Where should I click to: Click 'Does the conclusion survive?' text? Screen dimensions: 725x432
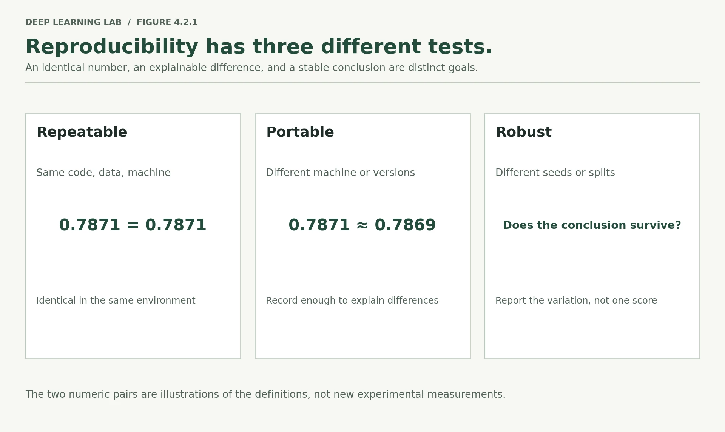(592, 225)
